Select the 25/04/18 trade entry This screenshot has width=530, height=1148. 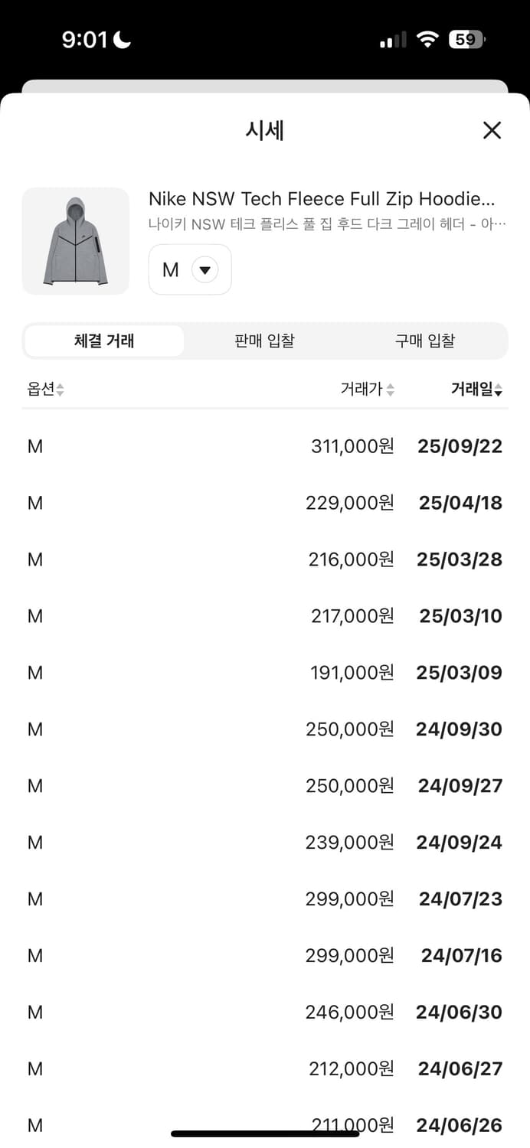[x=460, y=504]
